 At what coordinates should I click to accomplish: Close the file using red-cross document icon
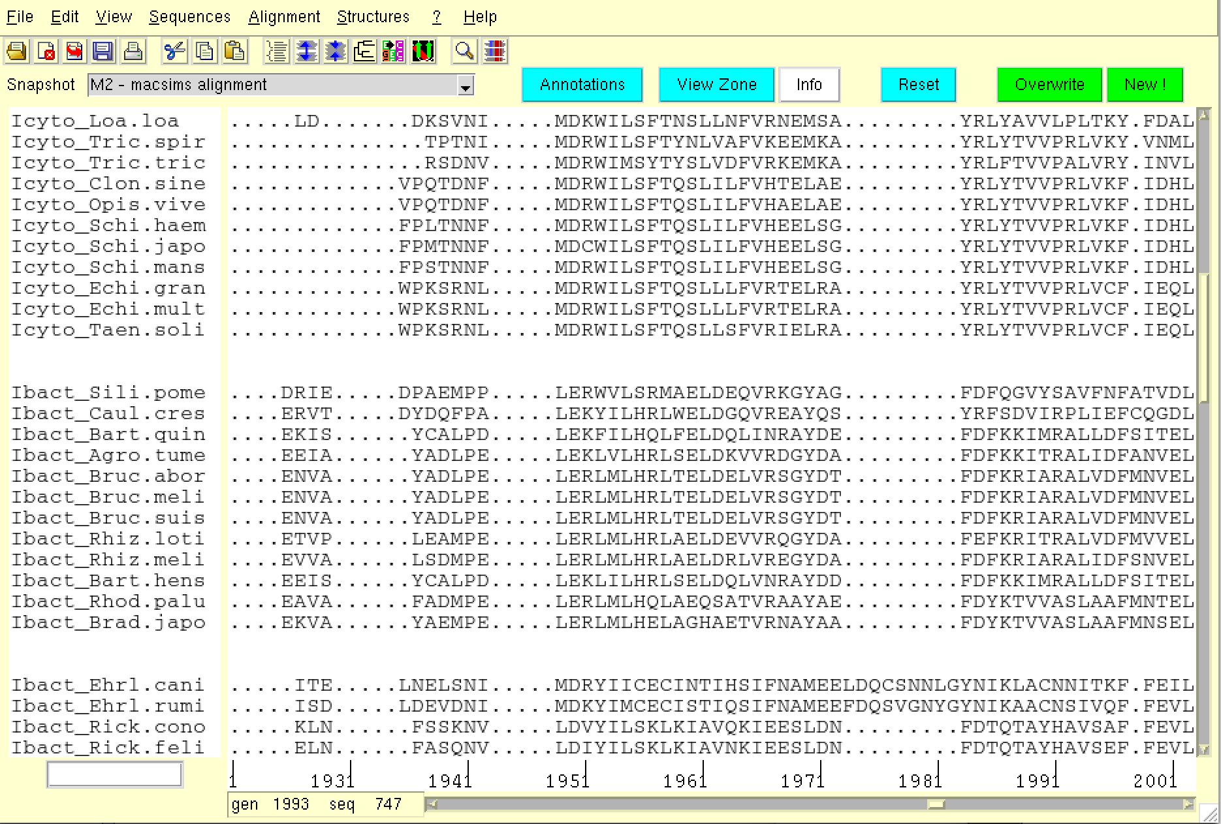[47, 51]
